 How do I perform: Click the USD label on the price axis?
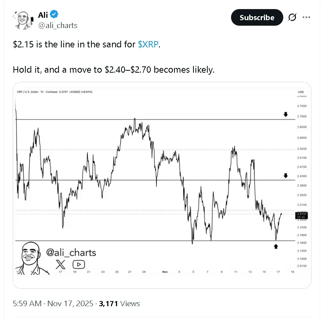pyautogui.click(x=301, y=92)
